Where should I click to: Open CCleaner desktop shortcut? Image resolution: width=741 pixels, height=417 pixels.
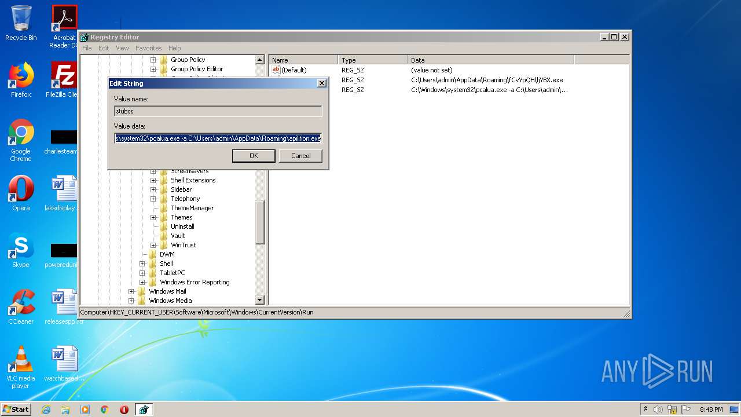point(21,307)
